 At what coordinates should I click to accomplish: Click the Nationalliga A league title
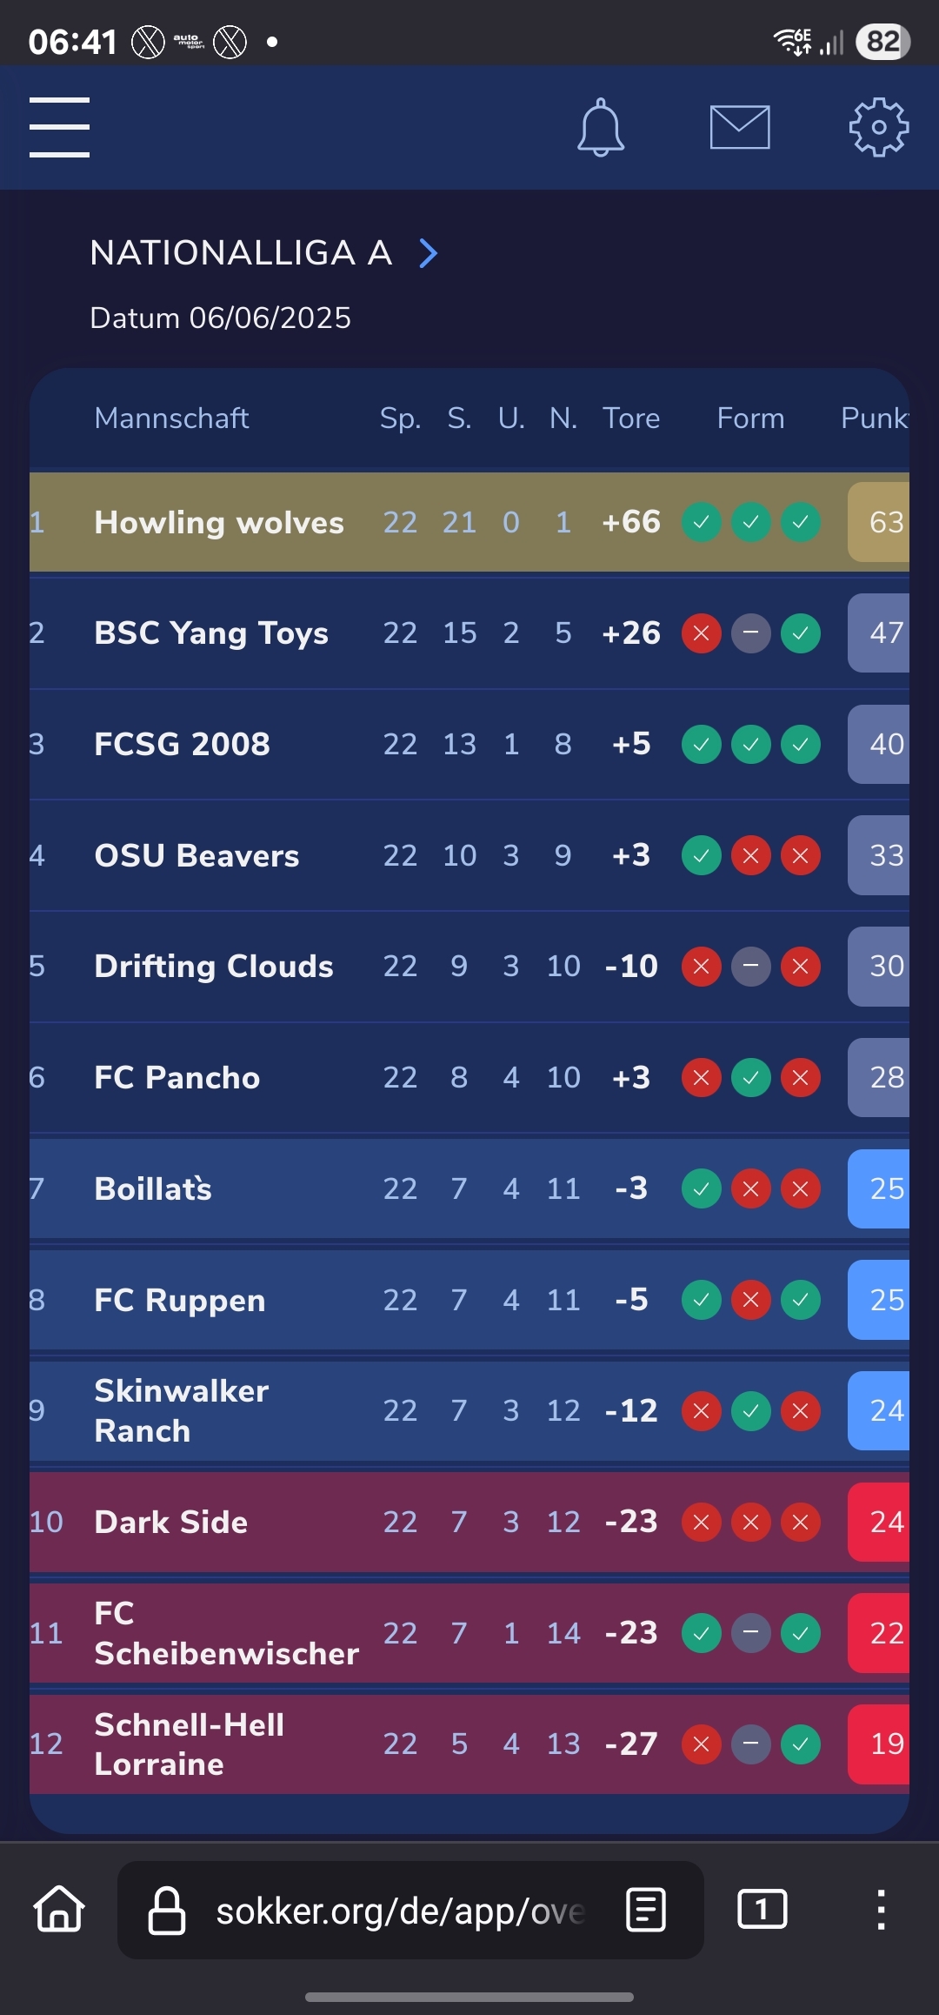tap(241, 253)
